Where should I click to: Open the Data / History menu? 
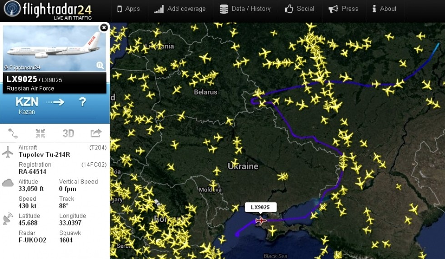point(245,9)
